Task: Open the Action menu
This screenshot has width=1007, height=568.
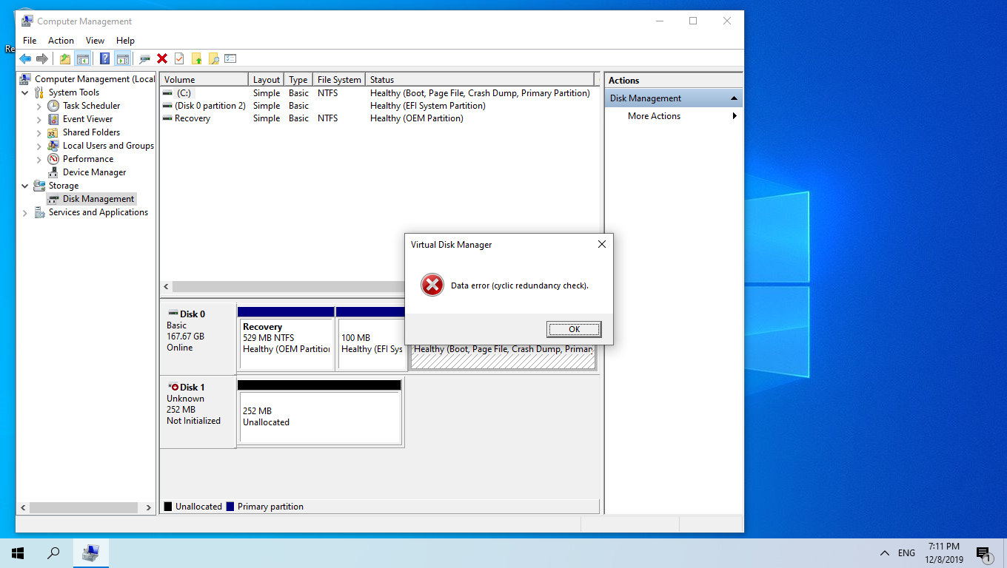Action: tap(61, 41)
